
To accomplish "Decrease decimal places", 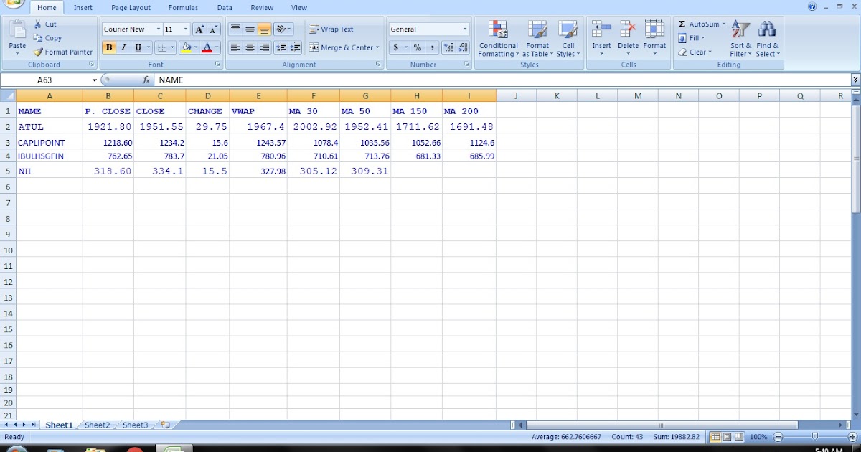I will point(463,47).
